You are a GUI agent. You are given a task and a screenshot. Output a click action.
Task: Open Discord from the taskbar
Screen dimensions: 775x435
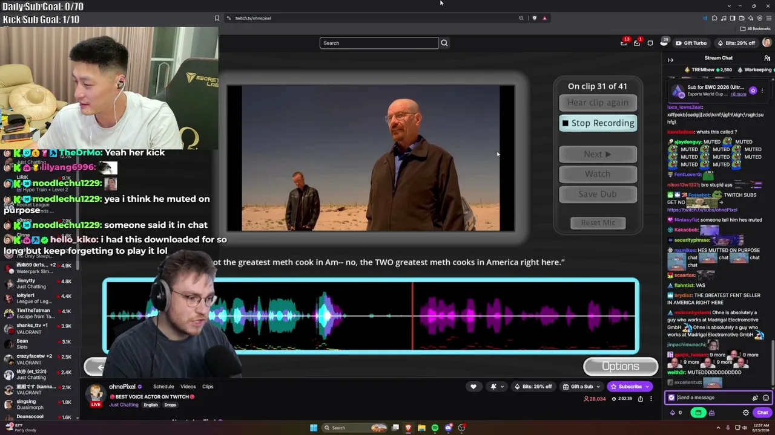tap(449, 428)
